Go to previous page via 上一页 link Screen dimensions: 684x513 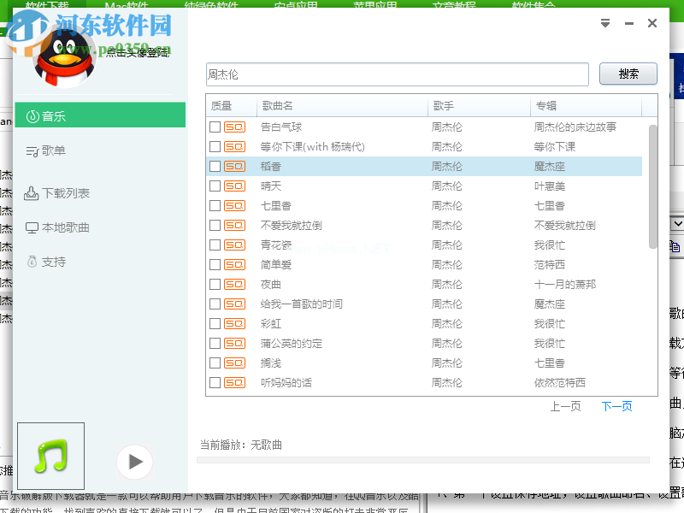click(x=566, y=406)
